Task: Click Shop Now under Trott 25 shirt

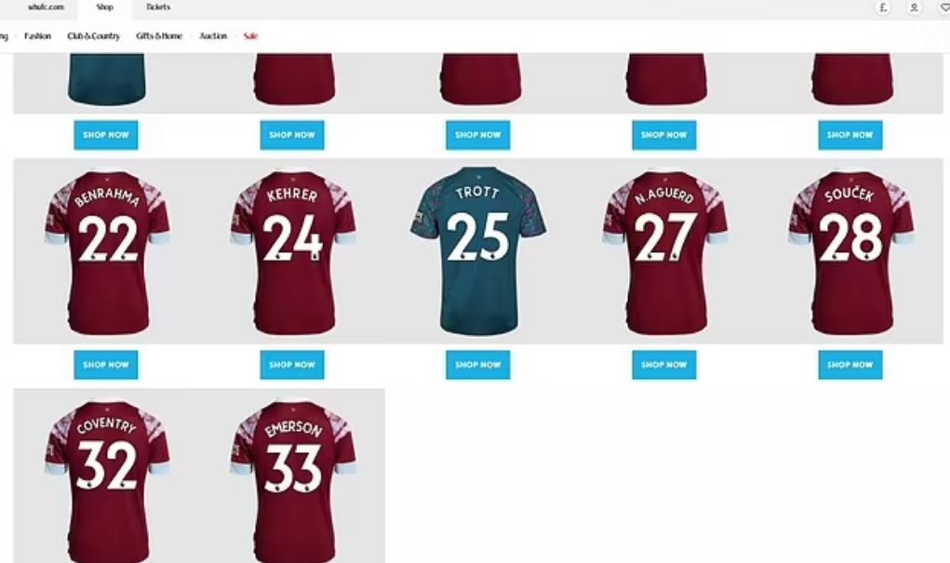Action: [x=478, y=365]
